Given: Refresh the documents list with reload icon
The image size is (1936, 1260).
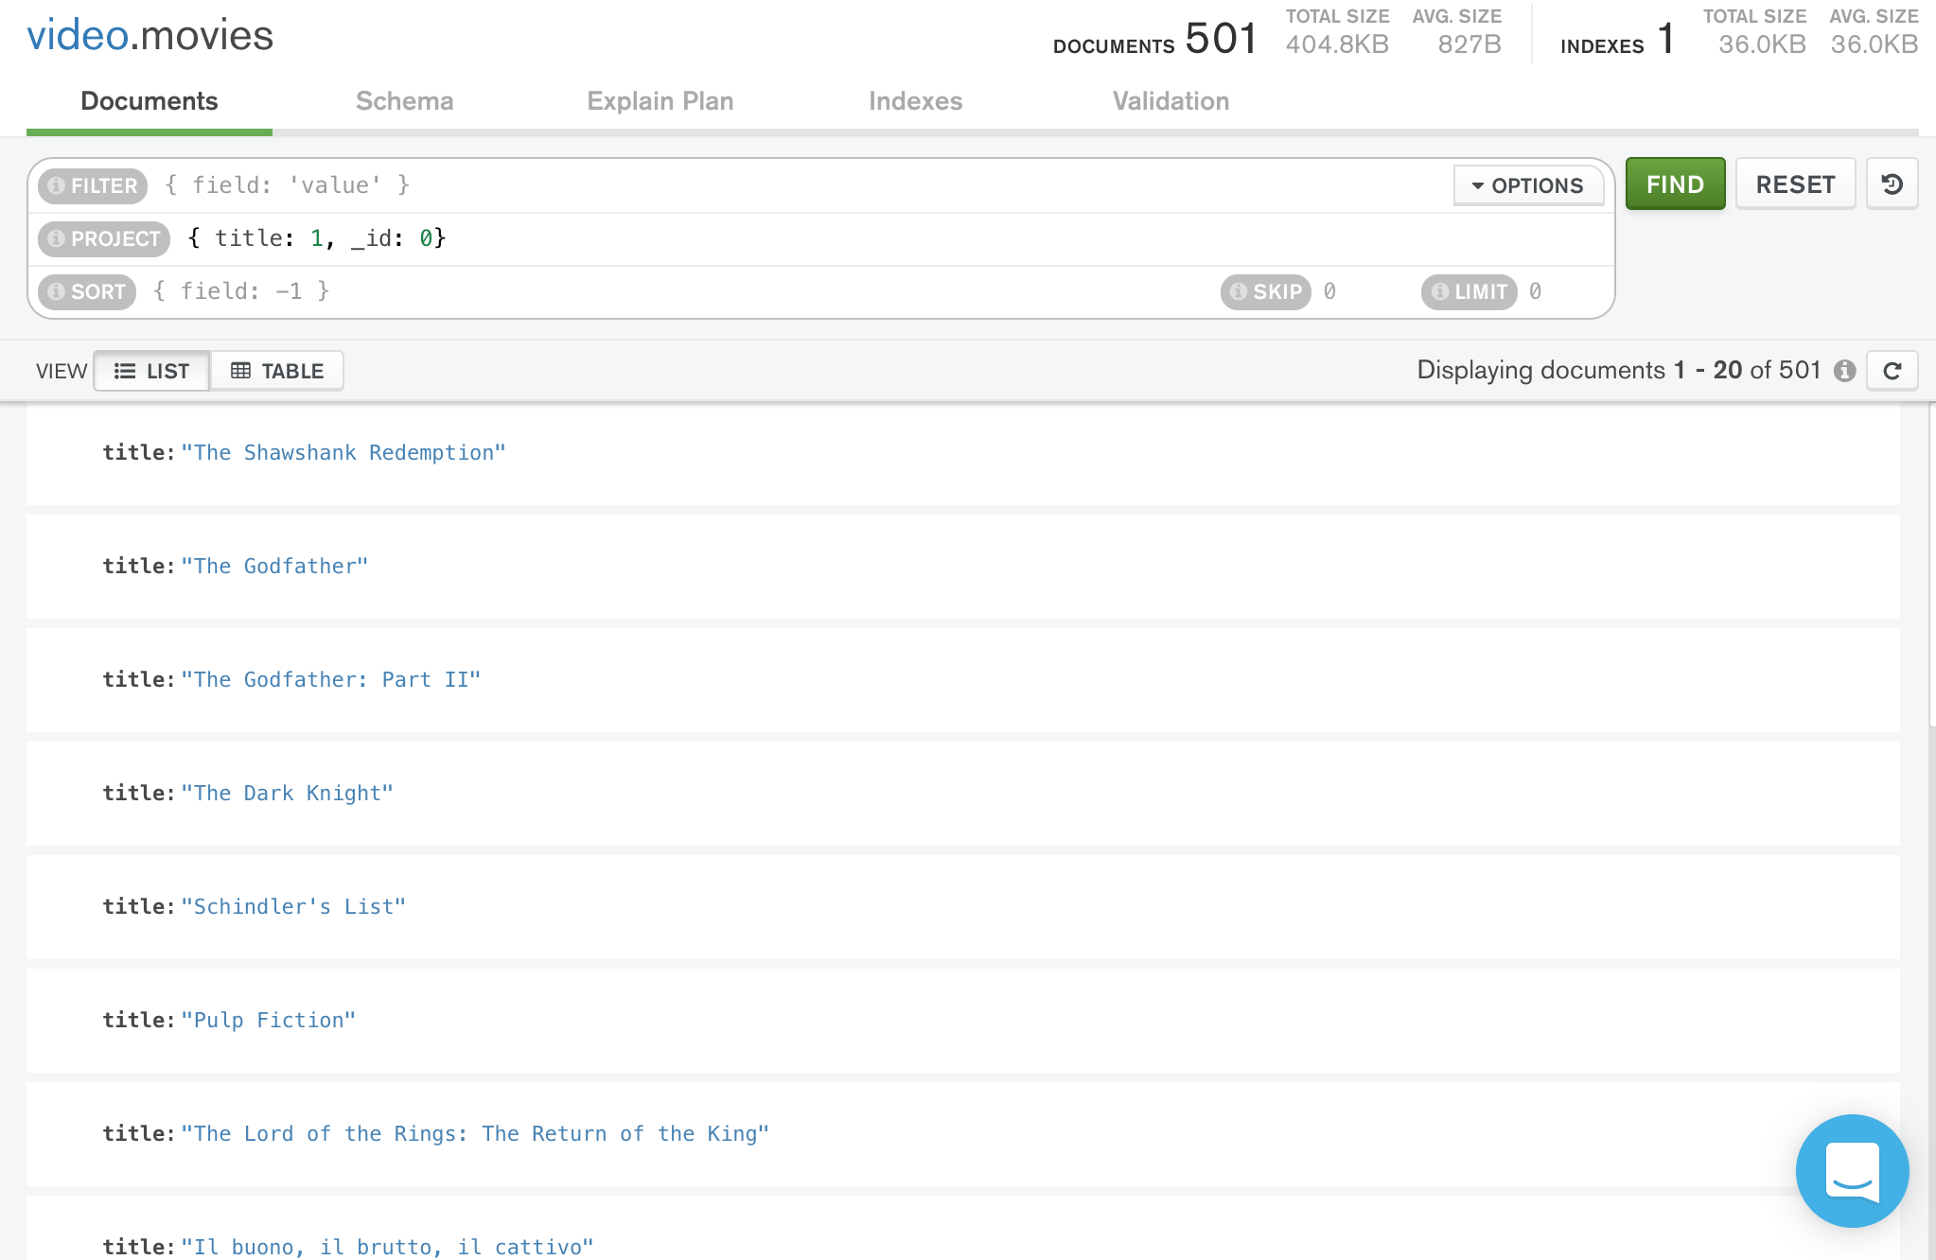Looking at the screenshot, I should (1892, 371).
